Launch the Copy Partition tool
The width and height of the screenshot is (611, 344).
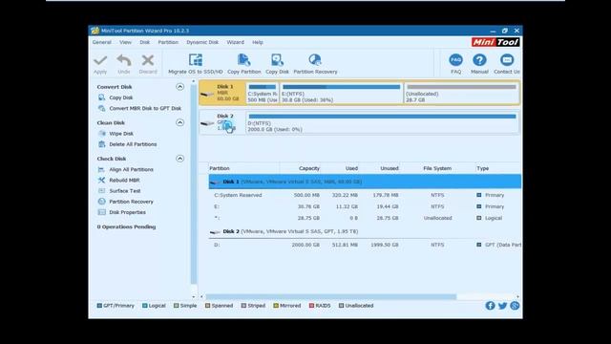point(244,64)
